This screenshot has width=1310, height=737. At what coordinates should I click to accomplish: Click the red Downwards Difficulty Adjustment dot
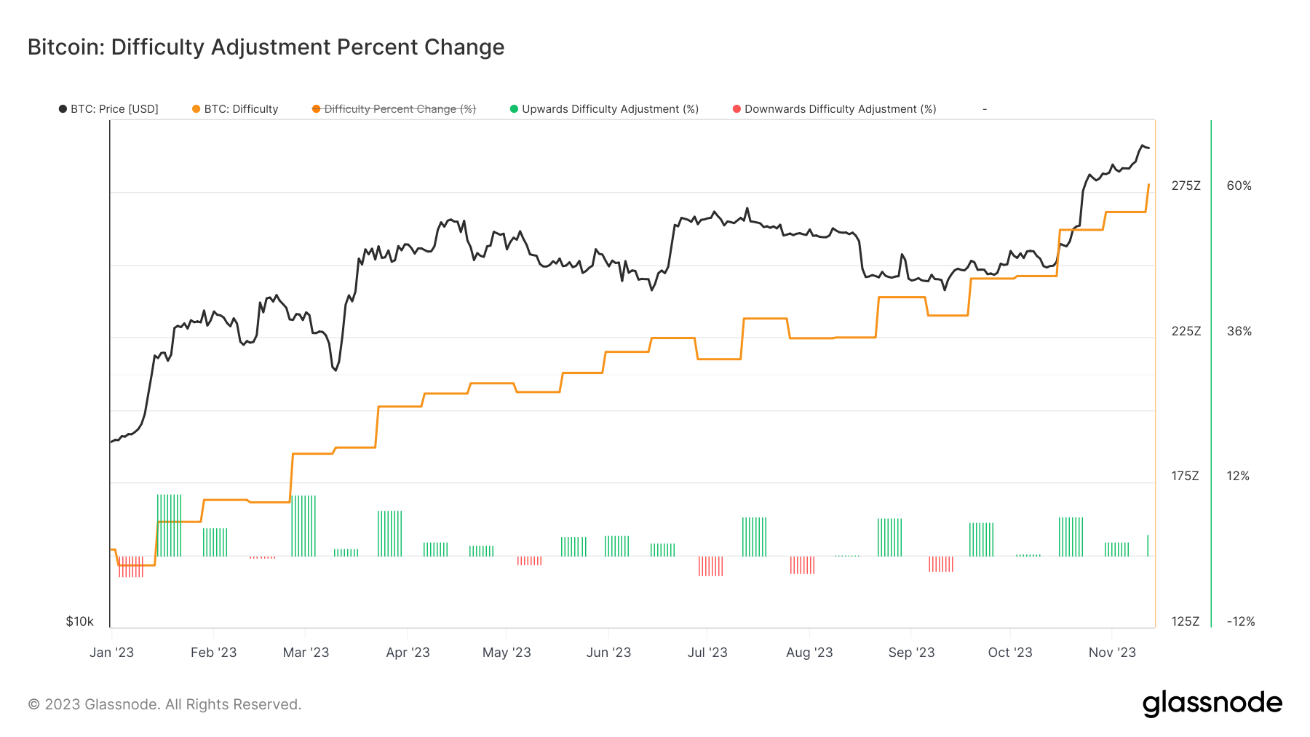coord(737,109)
